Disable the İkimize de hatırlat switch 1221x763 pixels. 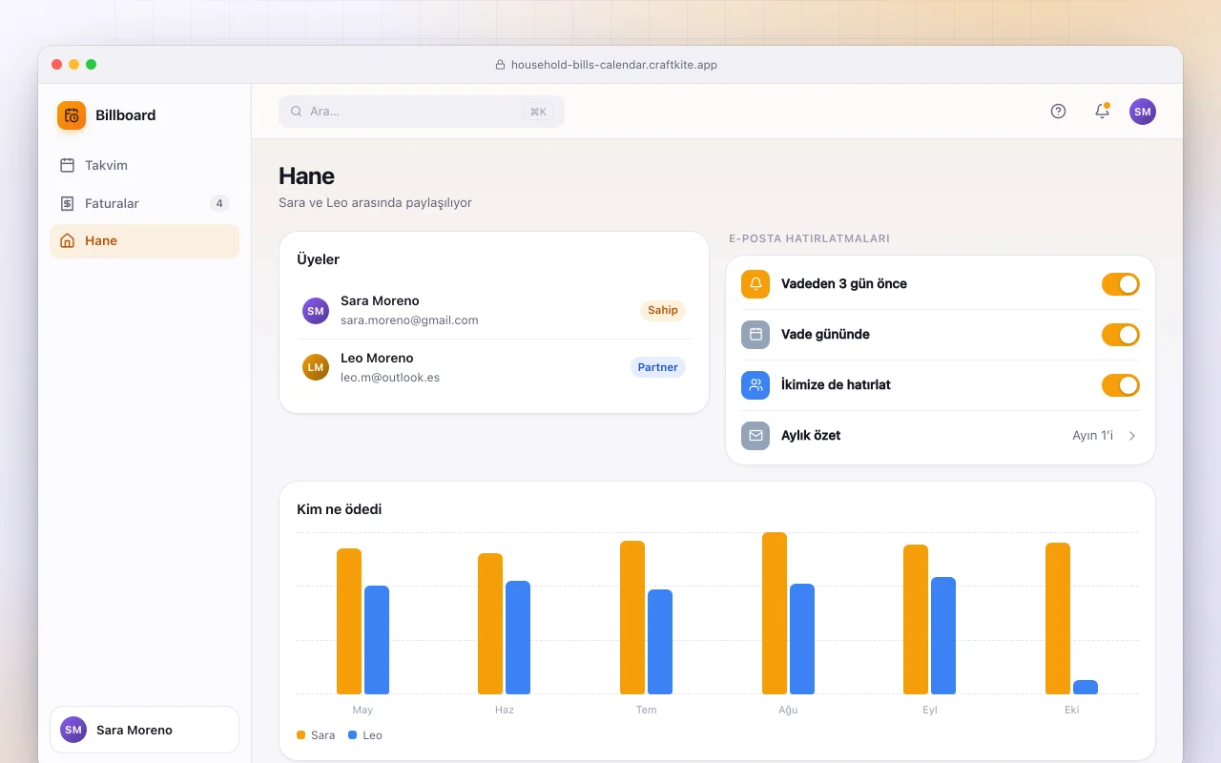[1121, 385]
